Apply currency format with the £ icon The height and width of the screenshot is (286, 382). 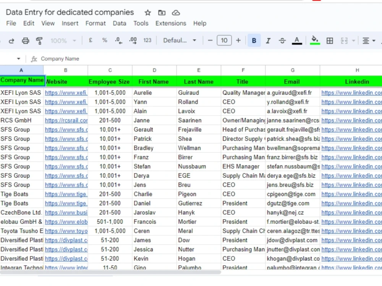pyautogui.click(x=91, y=40)
